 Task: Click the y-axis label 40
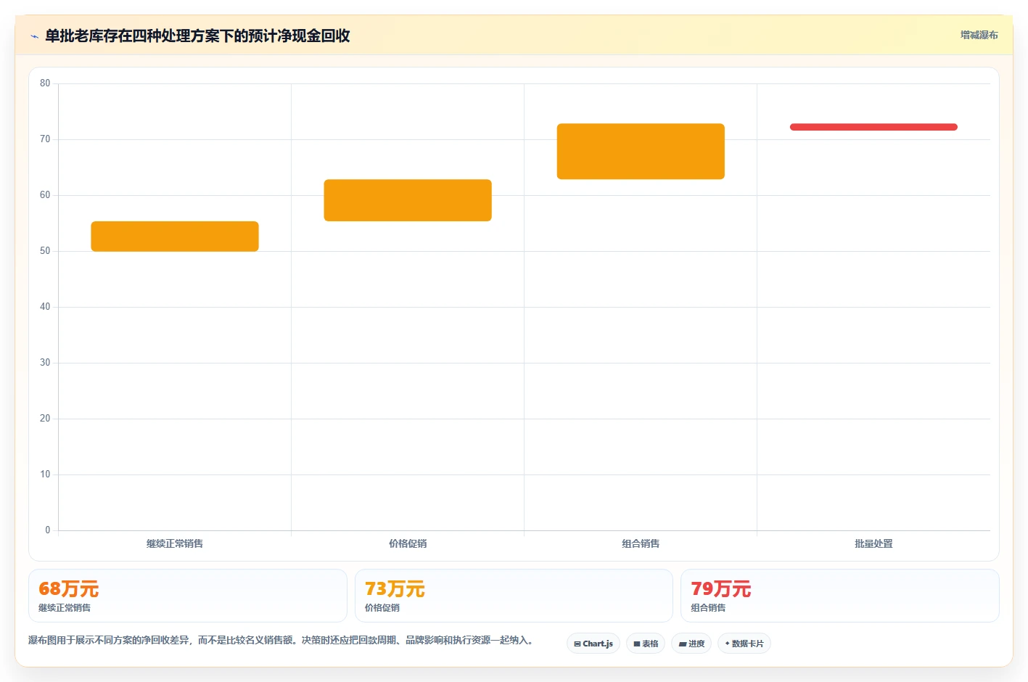coord(45,307)
